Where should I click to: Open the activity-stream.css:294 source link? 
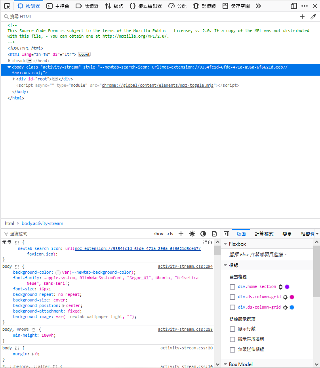(x=185, y=266)
